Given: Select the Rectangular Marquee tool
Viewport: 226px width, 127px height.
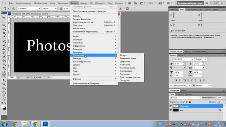Looking at the screenshot, I should click(x=4, y=22).
